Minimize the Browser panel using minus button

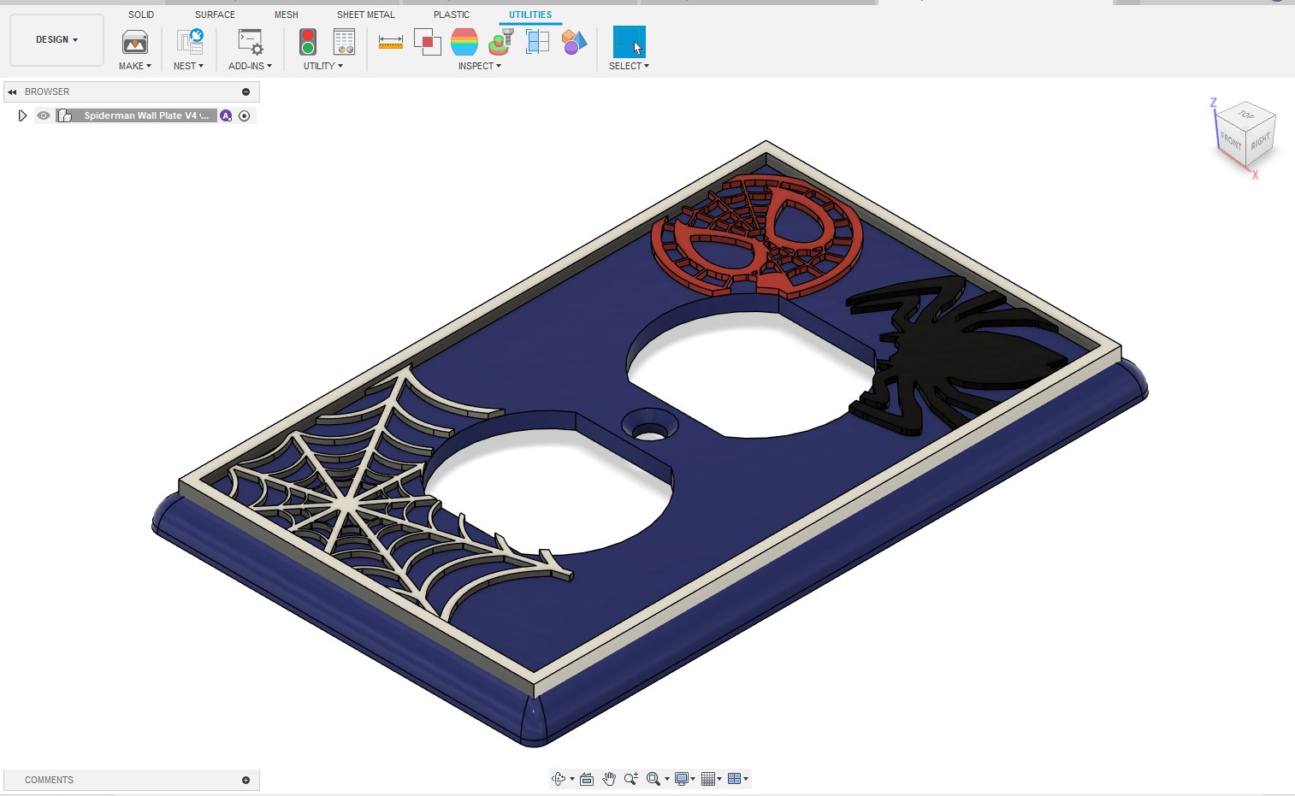point(245,91)
